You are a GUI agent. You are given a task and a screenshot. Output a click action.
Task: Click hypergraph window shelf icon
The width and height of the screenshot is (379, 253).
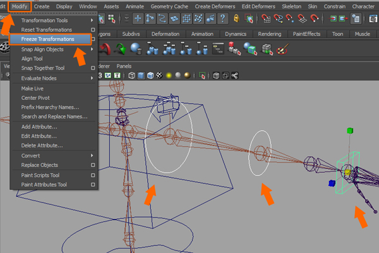(219, 49)
